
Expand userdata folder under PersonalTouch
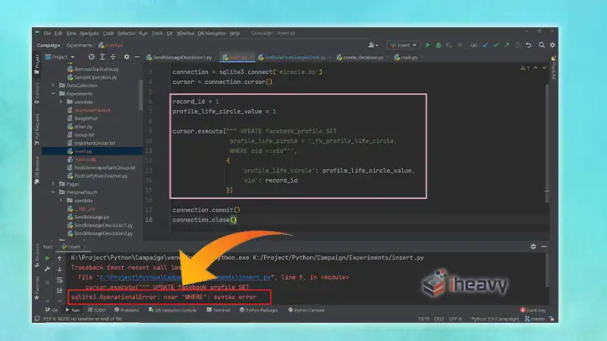pyautogui.click(x=61, y=200)
